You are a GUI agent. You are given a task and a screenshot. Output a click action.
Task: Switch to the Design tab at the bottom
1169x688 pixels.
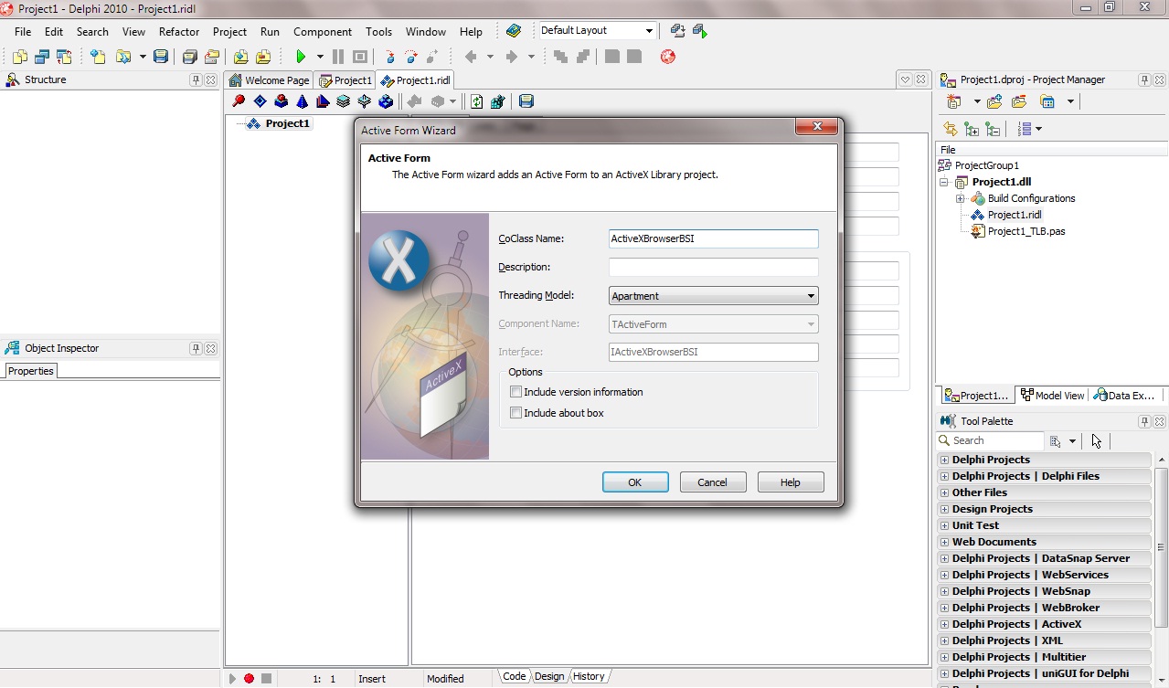tap(549, 676)
